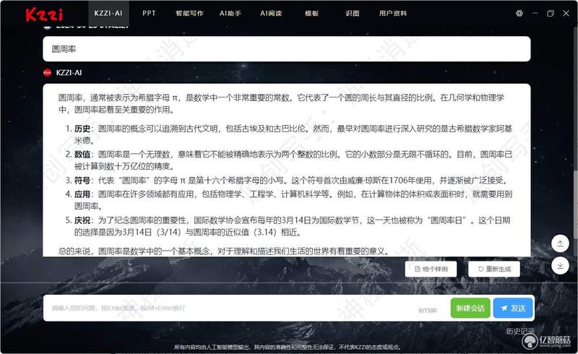This screenshot has width=578, height=354.
Task: Go to the AI助手 tab
Action: tap(230, 13)
